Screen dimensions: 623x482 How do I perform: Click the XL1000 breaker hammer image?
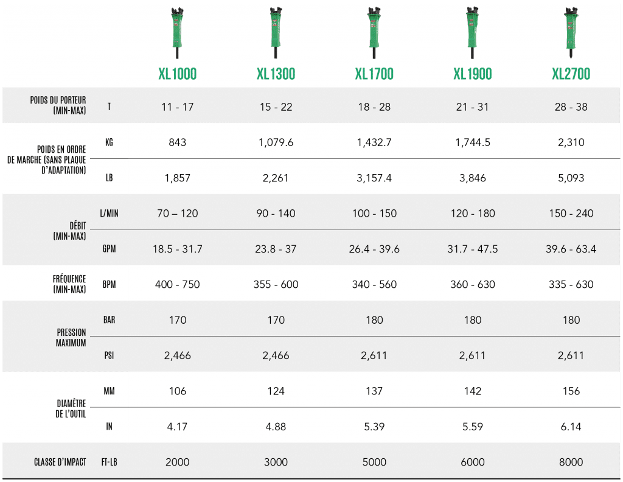tap(177, 32)
